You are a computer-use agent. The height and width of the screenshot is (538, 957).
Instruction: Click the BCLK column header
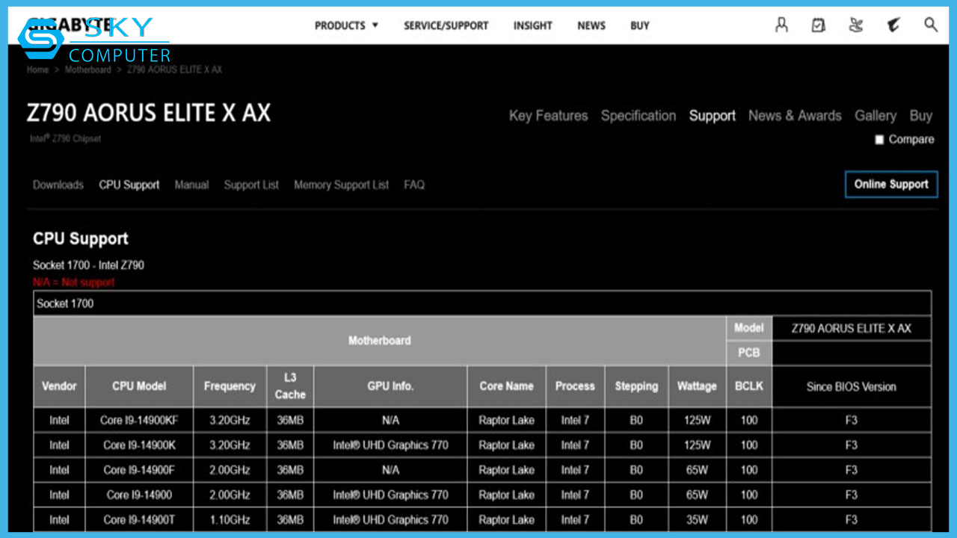coord(748,386)
